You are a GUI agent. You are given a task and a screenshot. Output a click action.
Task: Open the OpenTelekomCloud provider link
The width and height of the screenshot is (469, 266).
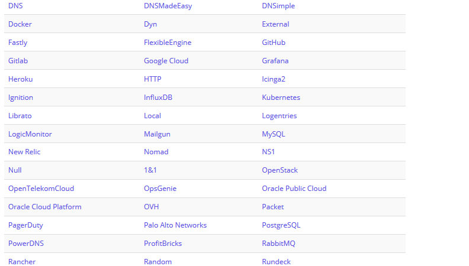pyautogui.click(x=41, y=189)
